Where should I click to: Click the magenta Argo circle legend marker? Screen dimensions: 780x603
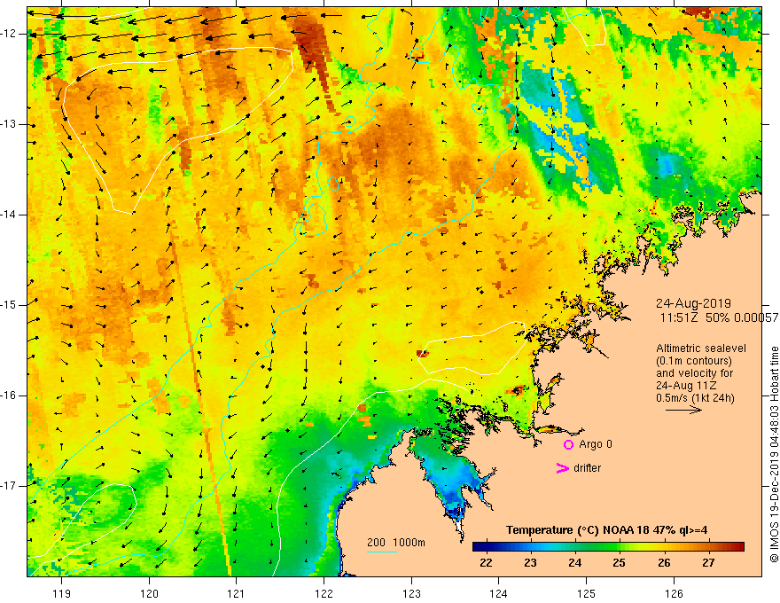[x=568, y=445]
